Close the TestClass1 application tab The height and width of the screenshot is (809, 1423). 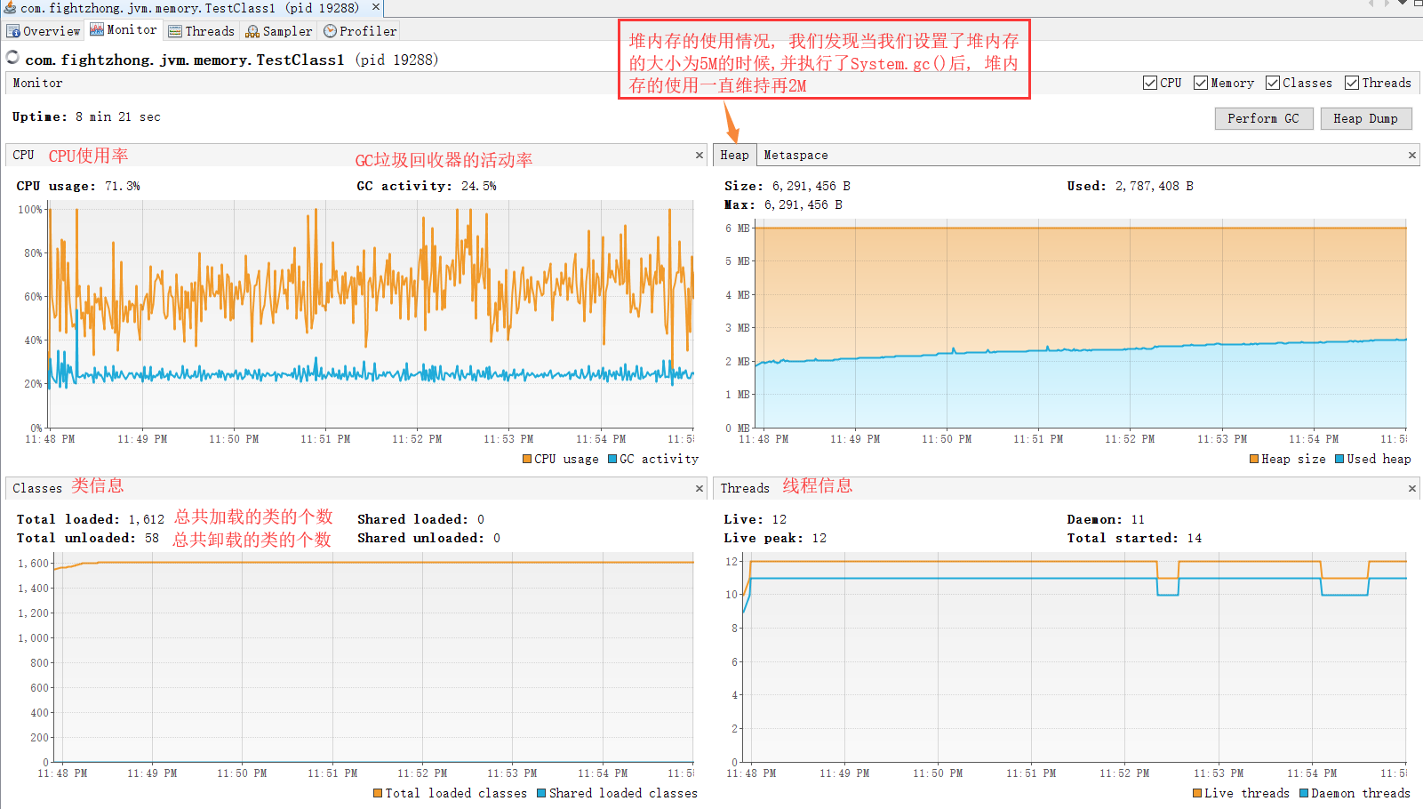pyautogui.click(x=376, y=7)
